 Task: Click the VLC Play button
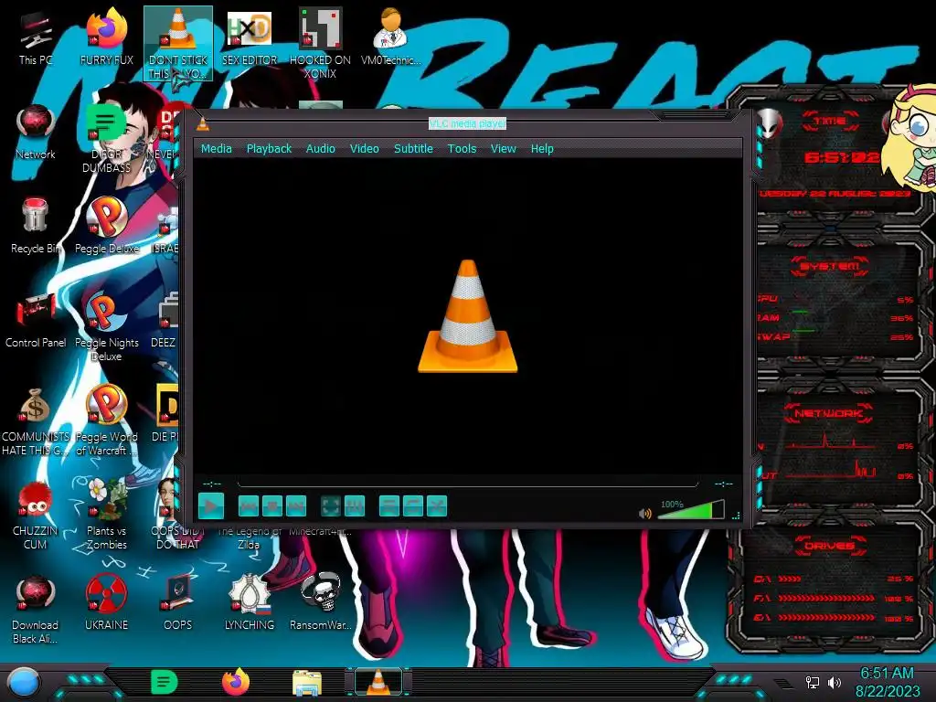coord(211,506)
